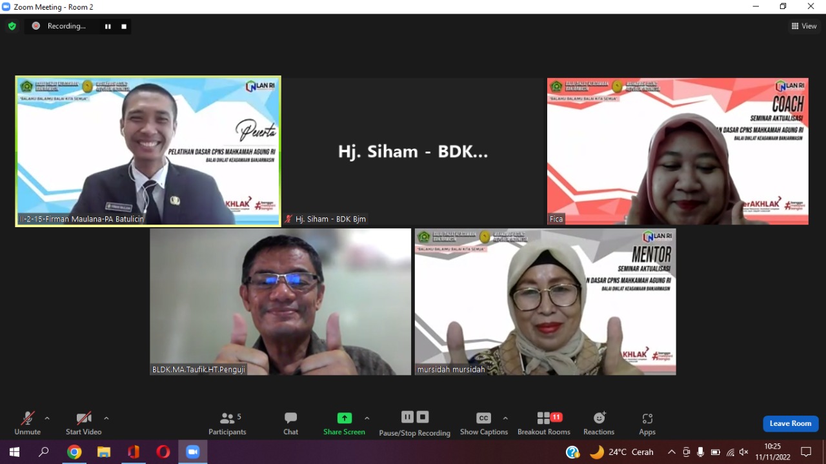The height and width of the screenshot is (464, 826).
Task: Expand caption options arrow beside Show Captions
Action: tap(505, 418)
